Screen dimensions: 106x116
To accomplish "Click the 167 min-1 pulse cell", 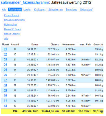I will click(86, 96).
